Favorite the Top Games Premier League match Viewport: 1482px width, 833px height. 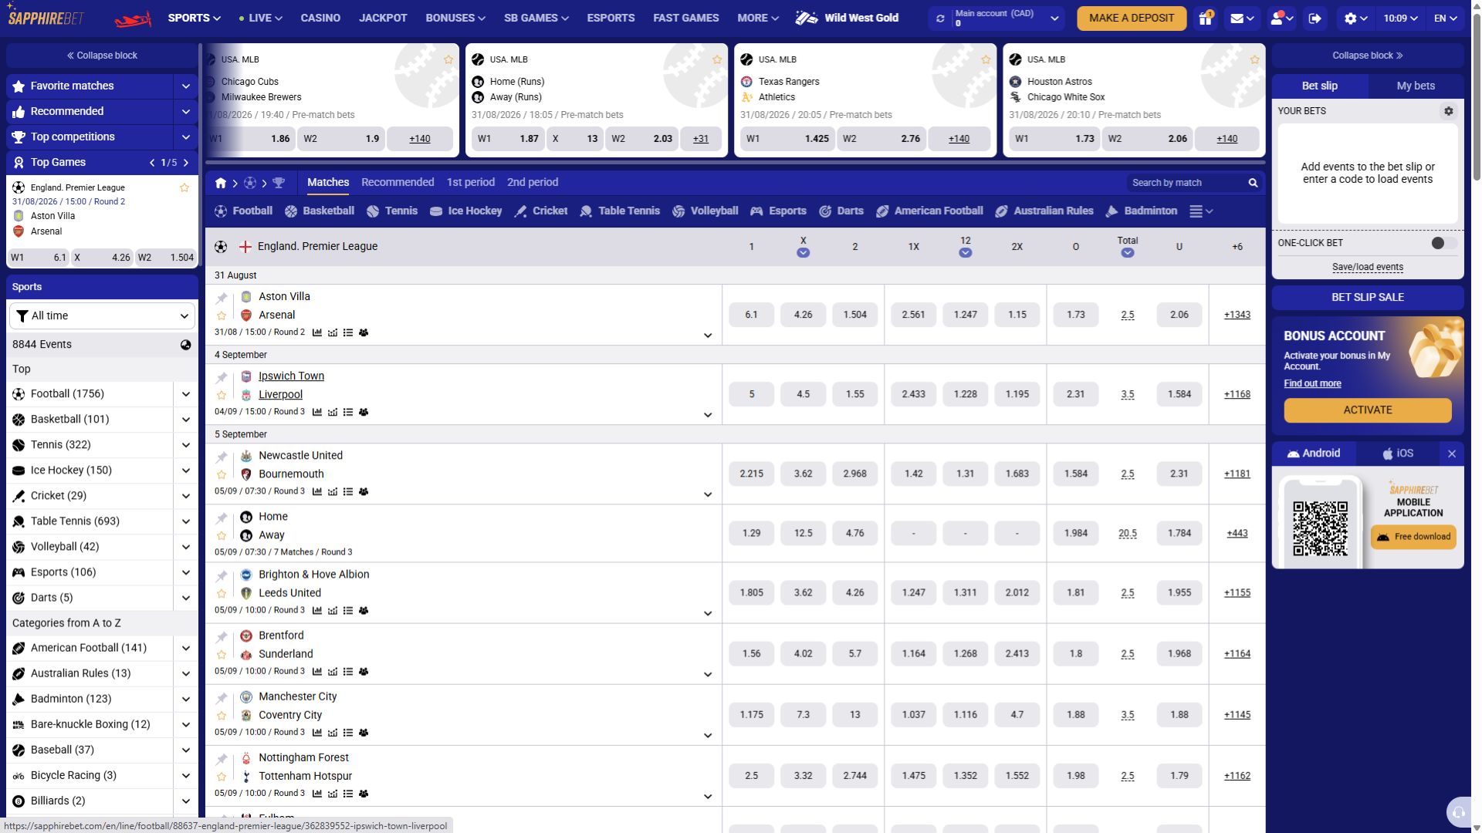[x=184, y=187]
